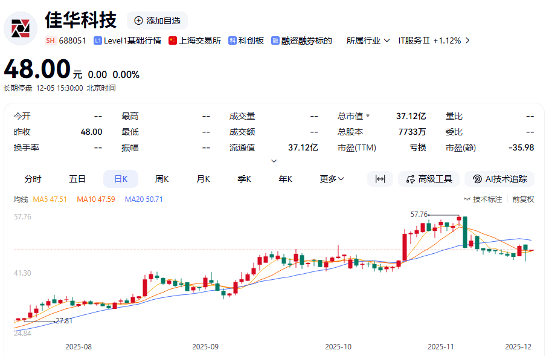The width and height of the screenshot is (549, 356).
Task: Switch to the 分时 chart tab
Action: (33, 179)
